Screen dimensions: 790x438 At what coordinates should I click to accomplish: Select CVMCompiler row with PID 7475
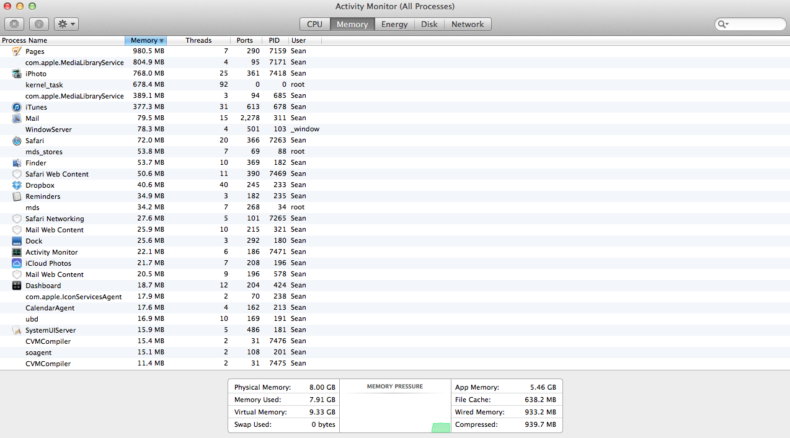(395, 364)
